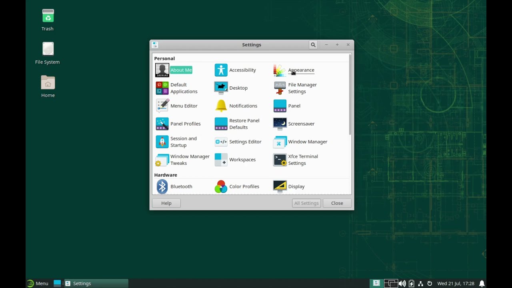The image size is (512, 288).
Task: Open Restore Panel Defaults
Action: 237,124
